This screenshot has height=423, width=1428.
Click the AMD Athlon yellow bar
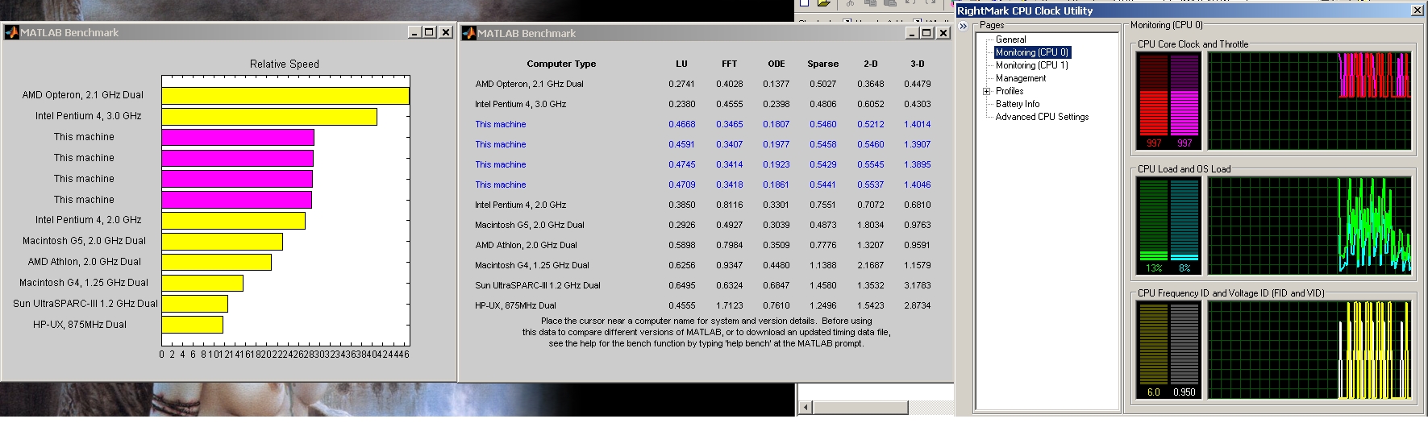coord(217,263)
